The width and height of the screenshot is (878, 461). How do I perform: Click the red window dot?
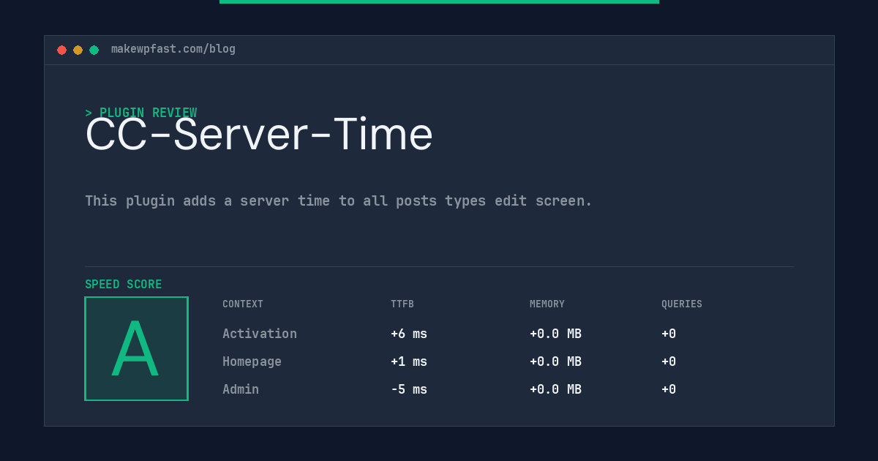[61, 50]
